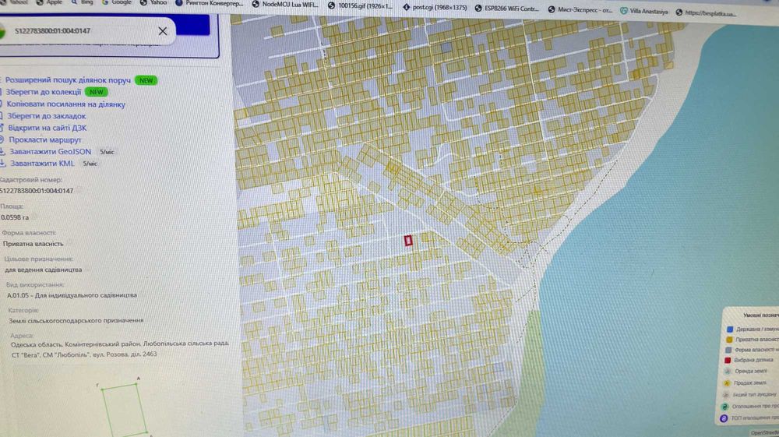Click the 'Продаж землі' legend icon

[x=727, y=383]
